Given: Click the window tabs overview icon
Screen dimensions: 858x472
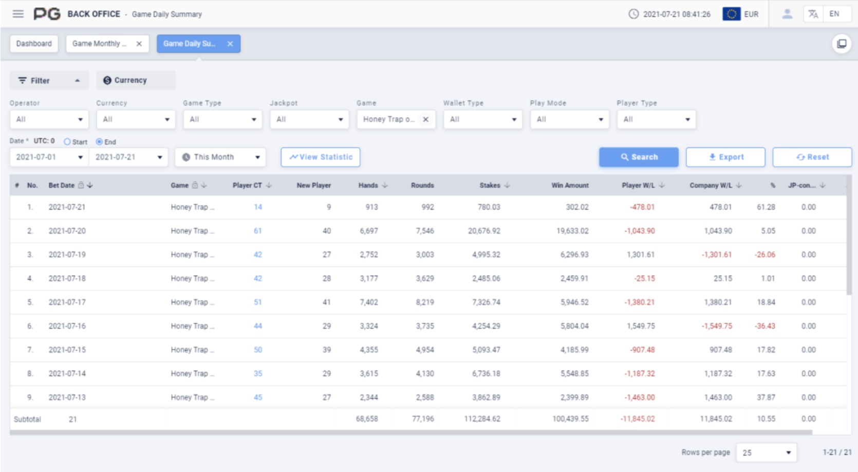Looking at the screenshot, I should coord(842,44).
